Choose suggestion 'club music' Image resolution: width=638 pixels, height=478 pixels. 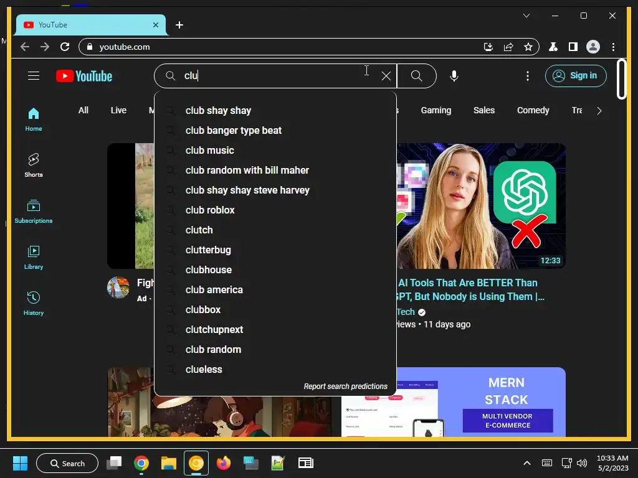pos(275,151)
